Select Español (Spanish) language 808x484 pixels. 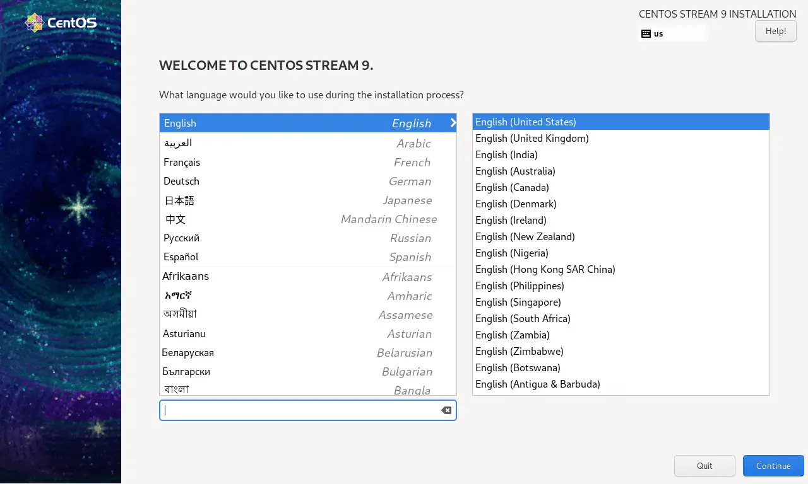(x=308, y=256)
